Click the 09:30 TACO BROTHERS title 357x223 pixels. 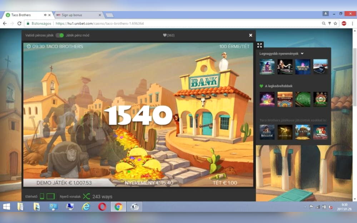coord(55,46)
